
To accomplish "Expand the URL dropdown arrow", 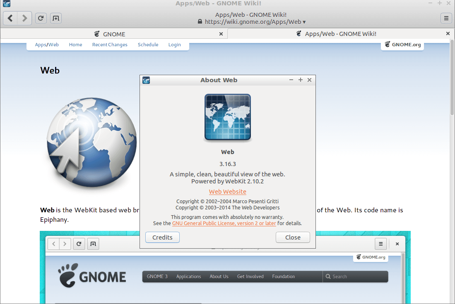I will pos(304,22).
